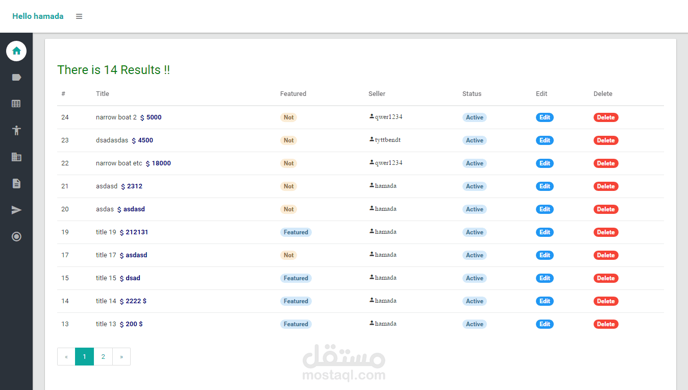Image resolution: width=688 pixels, height=390 pixels.
Task: Select pagination page 1
Action: 84,357
